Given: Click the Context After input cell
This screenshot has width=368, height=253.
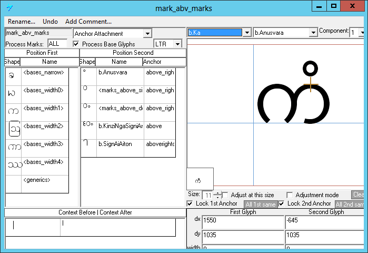Looking at the screenshot, I should tap(118, 227).
